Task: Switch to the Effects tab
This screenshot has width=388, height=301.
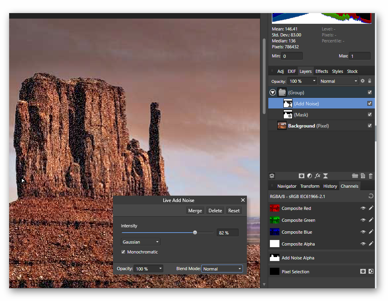Action: [321, 71]
